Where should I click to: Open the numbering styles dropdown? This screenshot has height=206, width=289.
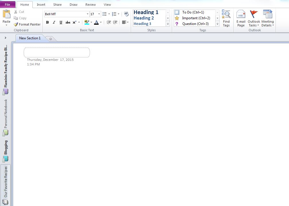pyautogui.click(x=118, y=14)
